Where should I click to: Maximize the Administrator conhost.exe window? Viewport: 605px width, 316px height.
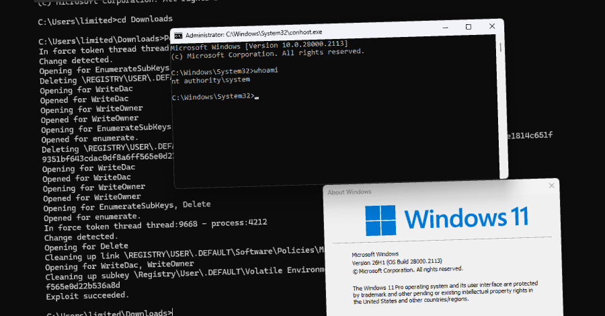(x=469, y=27)
